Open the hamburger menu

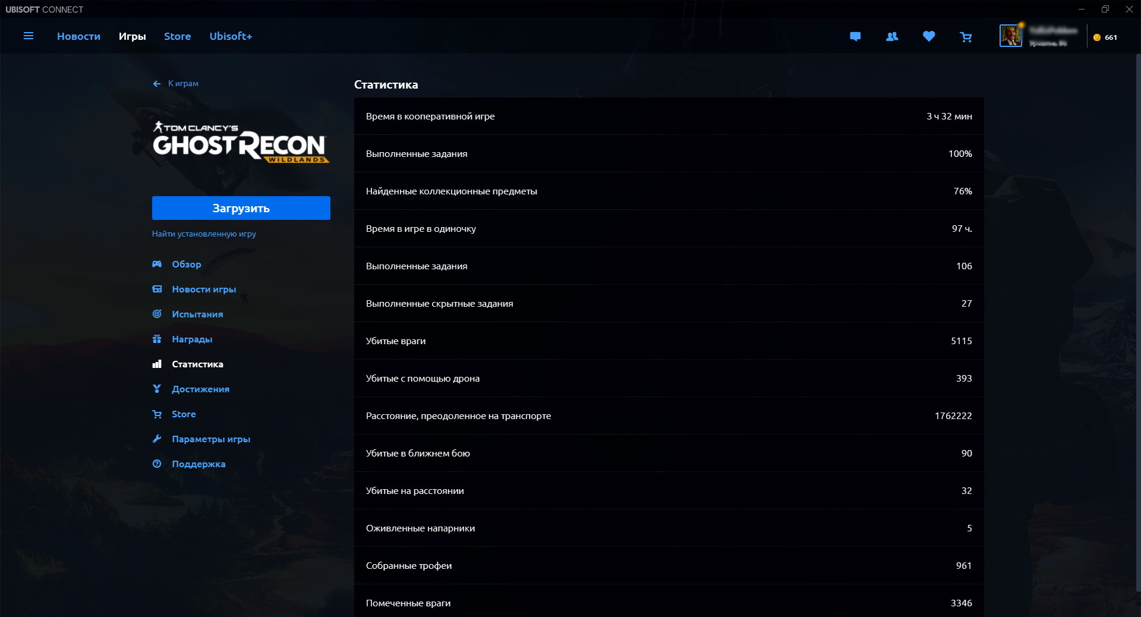(28, 36)
